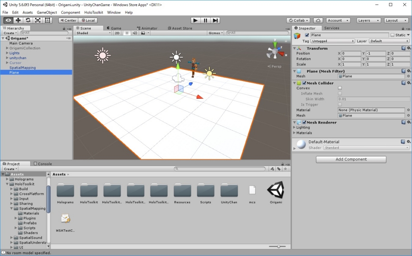
Task: Open the UnityChan folder icon
Action: [x=229, y=191]
